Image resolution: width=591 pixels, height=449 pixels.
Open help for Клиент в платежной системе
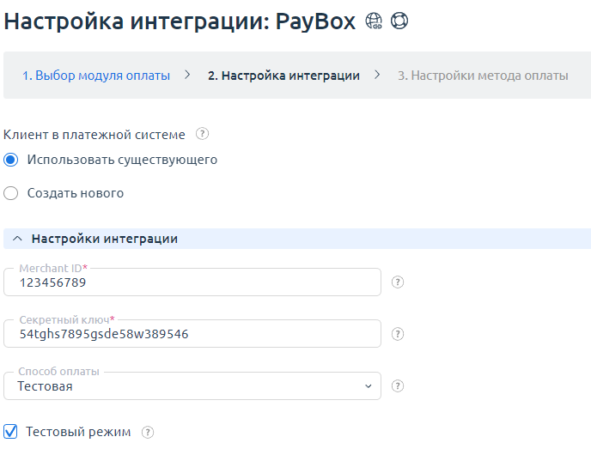(x=203, y=134)
